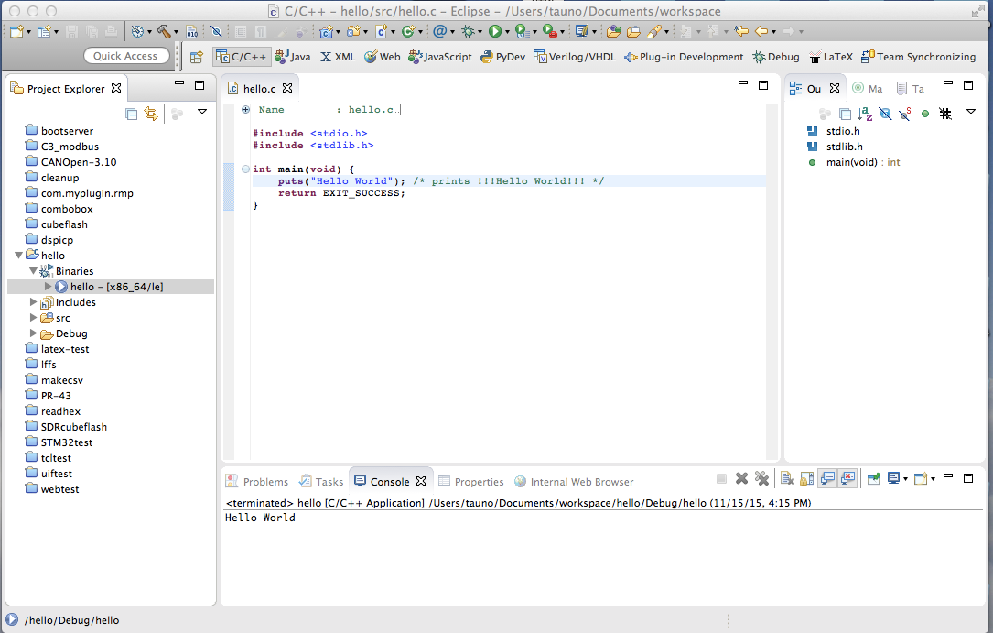Click Collapse All in Project Explorer
The width and height of the screenshot is (993, 633).
point(132,114)
